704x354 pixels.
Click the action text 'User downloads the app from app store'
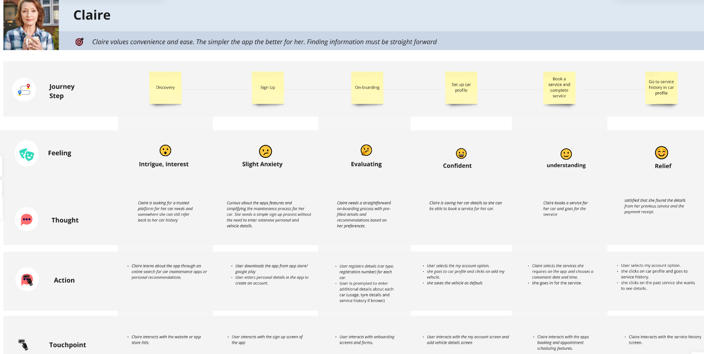tap(271, 269)
